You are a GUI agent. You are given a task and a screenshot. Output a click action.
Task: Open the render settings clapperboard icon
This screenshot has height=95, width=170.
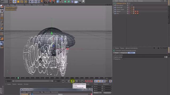53,2
